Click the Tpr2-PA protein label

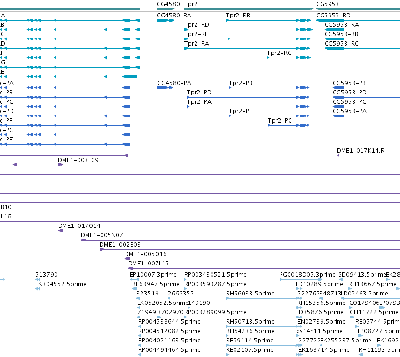pyautogui.click(x=199, y=102)
